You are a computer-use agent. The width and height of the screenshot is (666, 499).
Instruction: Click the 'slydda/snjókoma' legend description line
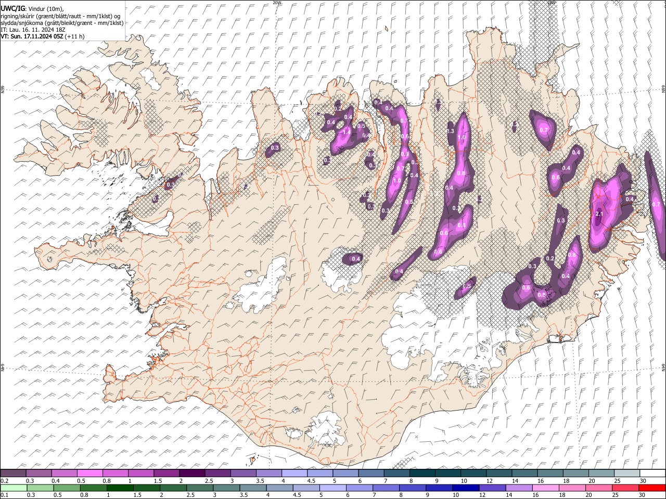(x=62, y=23)
